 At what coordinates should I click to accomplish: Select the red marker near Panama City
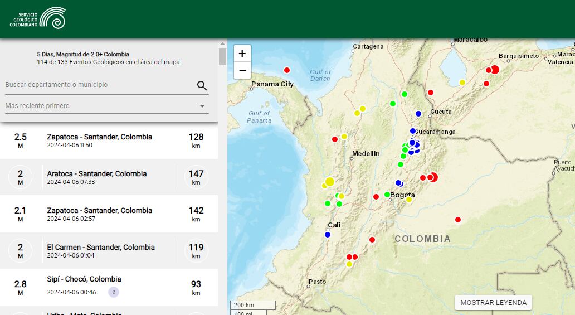(287, 70)
